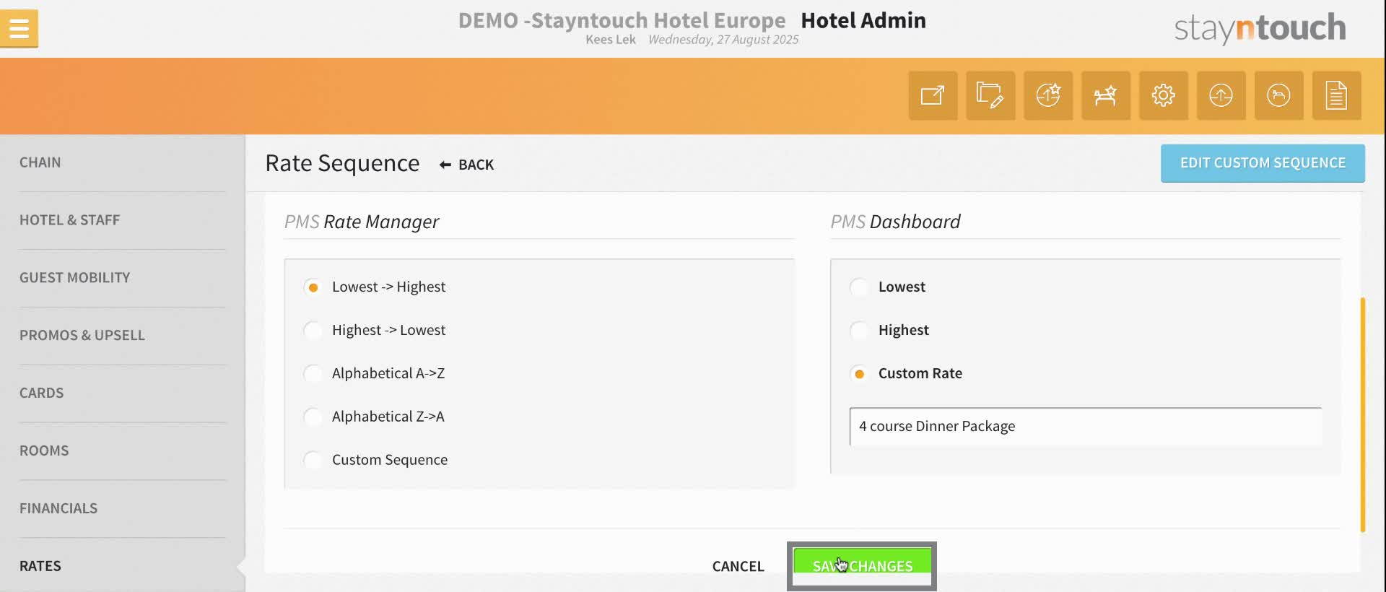Open the document page shortcut icon

pos(1337,95)
